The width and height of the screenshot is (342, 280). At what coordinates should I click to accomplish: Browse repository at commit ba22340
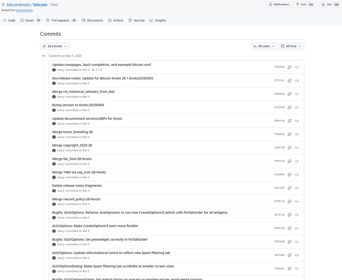coord(297,107)
